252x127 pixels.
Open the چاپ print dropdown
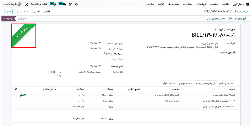point(47,12)
